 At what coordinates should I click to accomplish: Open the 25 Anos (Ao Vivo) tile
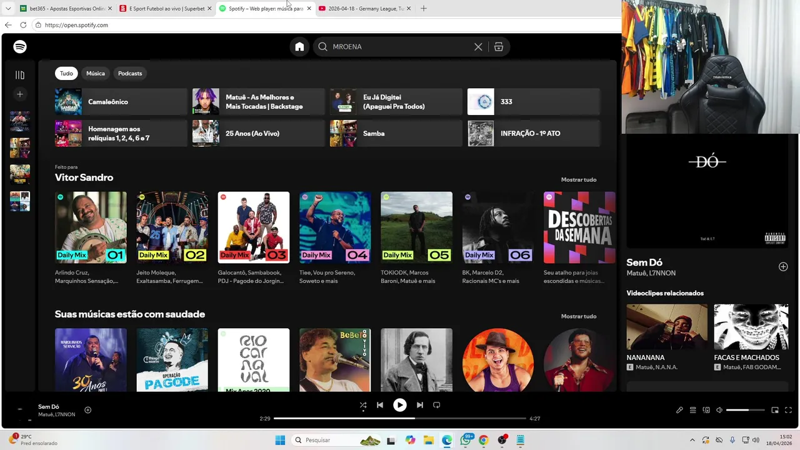click(x=259, y=133)
